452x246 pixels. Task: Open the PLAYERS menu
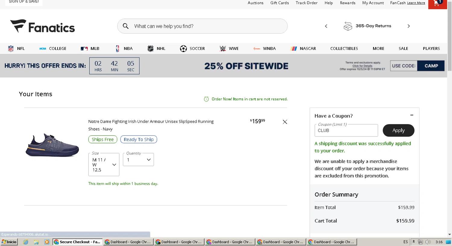tap(431, 48)
